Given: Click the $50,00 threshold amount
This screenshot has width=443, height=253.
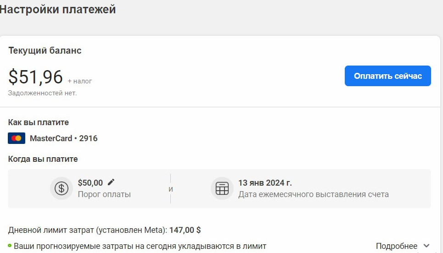Looking at the screenshot, I should [x=90, y=183].
